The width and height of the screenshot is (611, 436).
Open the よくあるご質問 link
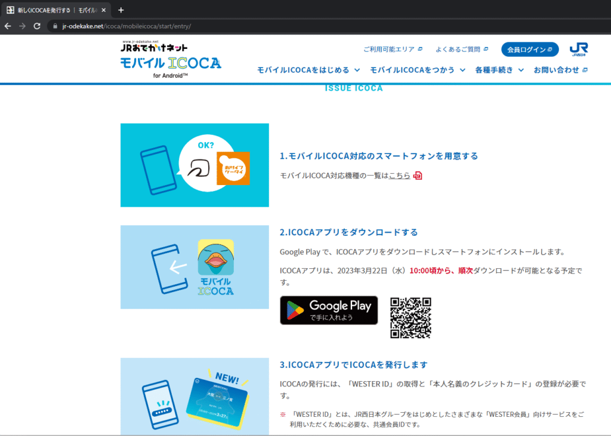pos(462,49)
